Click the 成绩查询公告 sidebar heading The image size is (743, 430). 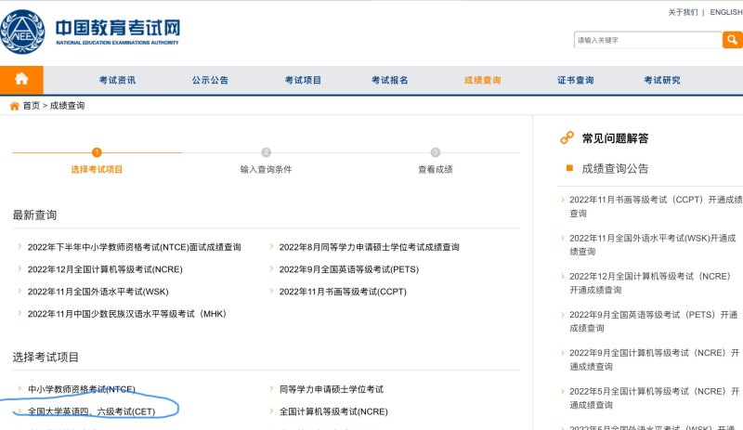point(615,169)
